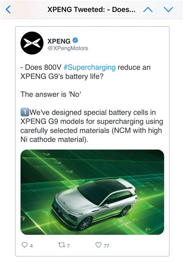Click the "The answer is 'No'" text
The image size is (183, 262).
tap(51, 95)
